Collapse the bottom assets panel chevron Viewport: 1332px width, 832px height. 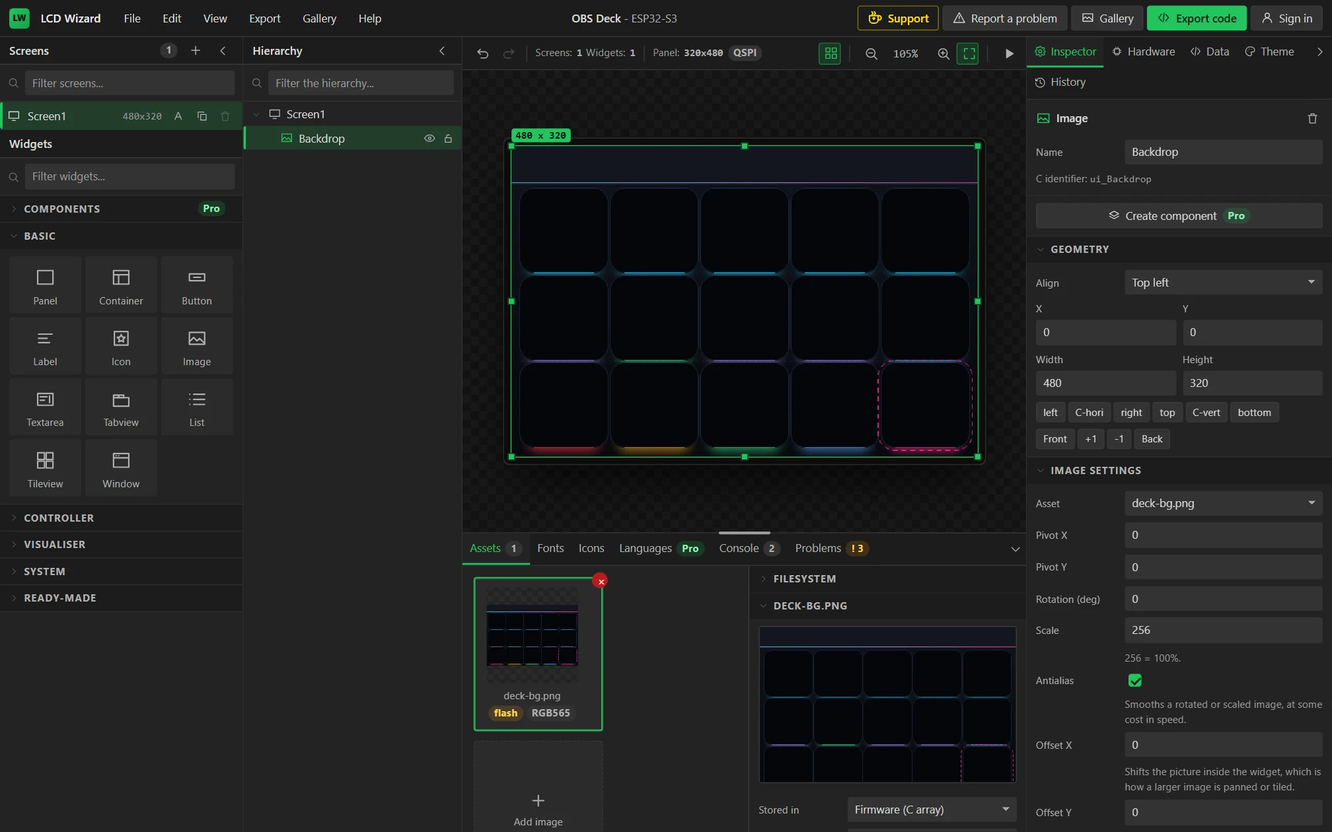[1016, 549]
